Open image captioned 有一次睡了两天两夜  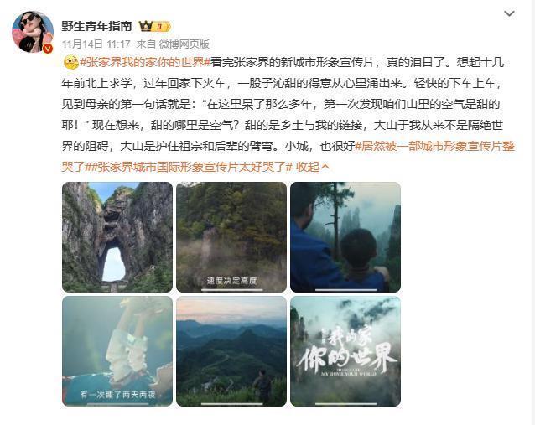coord(117,351)
